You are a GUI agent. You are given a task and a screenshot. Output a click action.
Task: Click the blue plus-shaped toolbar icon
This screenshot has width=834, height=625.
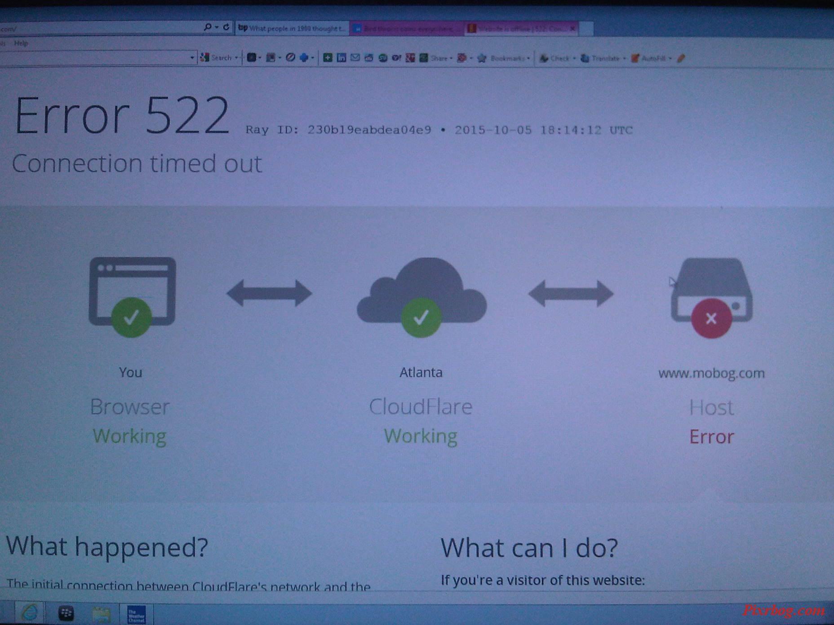point(304,57)
